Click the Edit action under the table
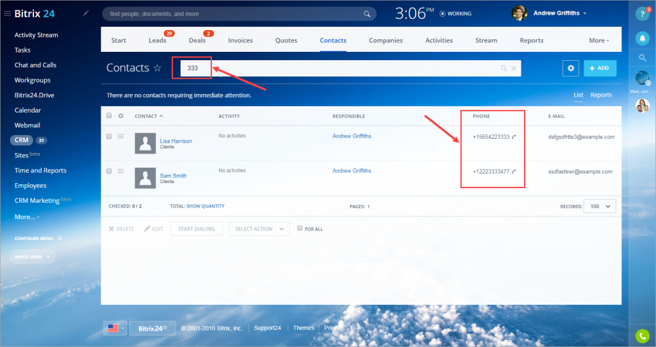656x347 pixels. coord(154,229)
